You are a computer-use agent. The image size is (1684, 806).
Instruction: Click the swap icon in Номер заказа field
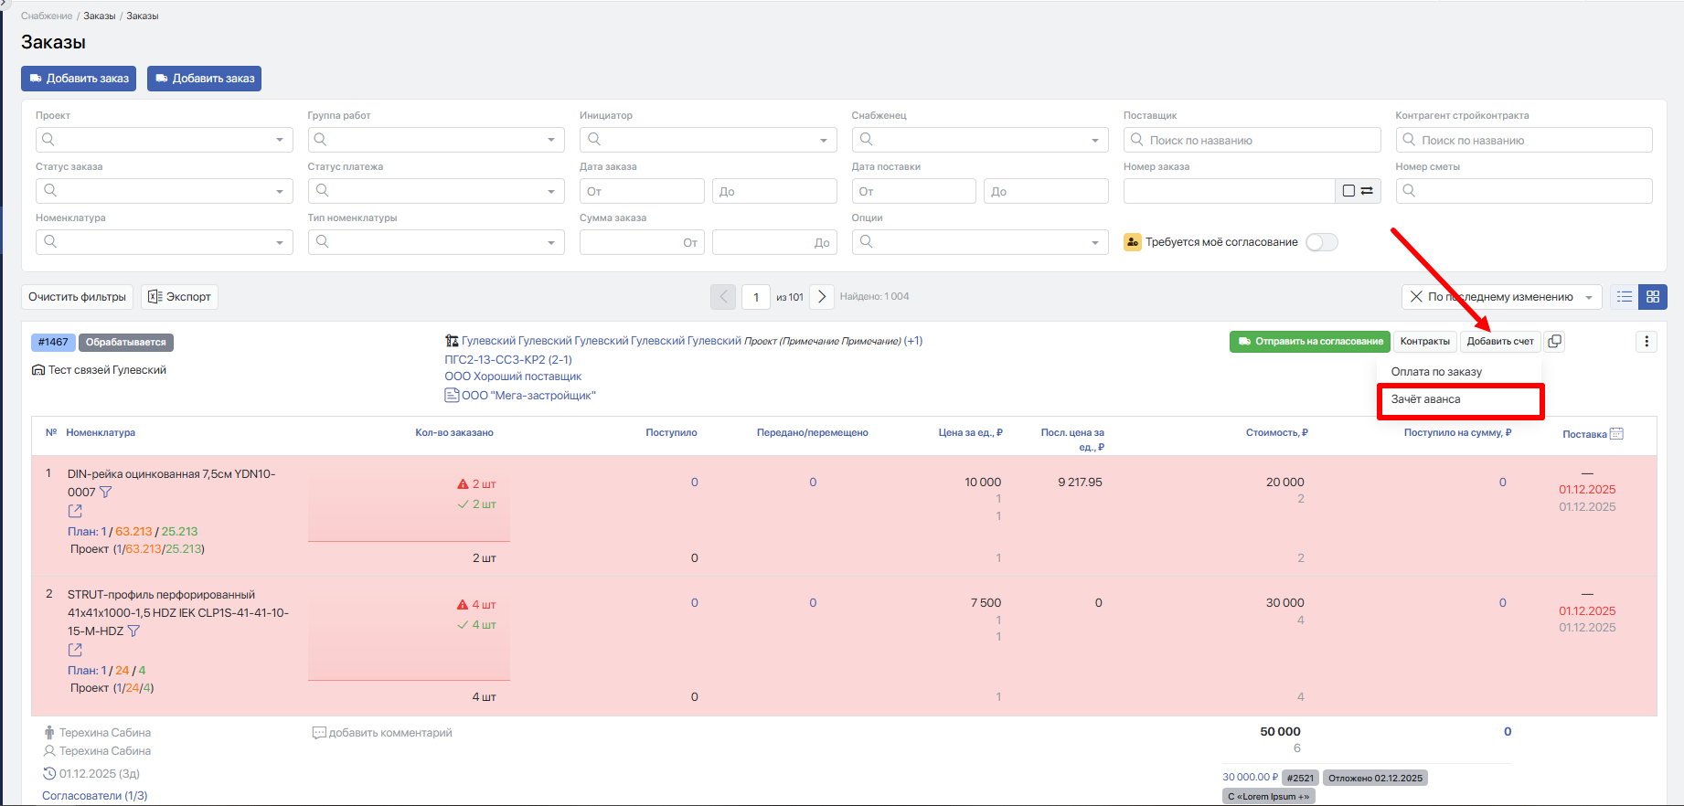point(1367,191)
